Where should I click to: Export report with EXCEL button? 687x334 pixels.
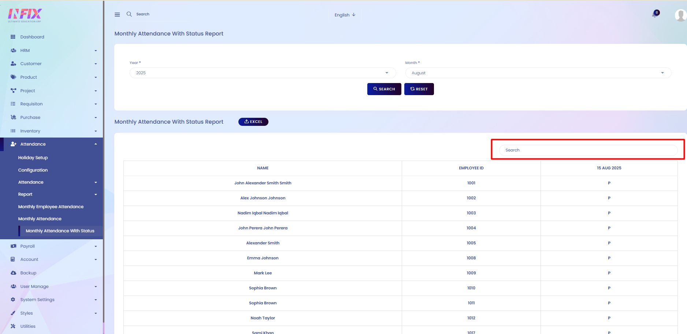pos(253,122)
